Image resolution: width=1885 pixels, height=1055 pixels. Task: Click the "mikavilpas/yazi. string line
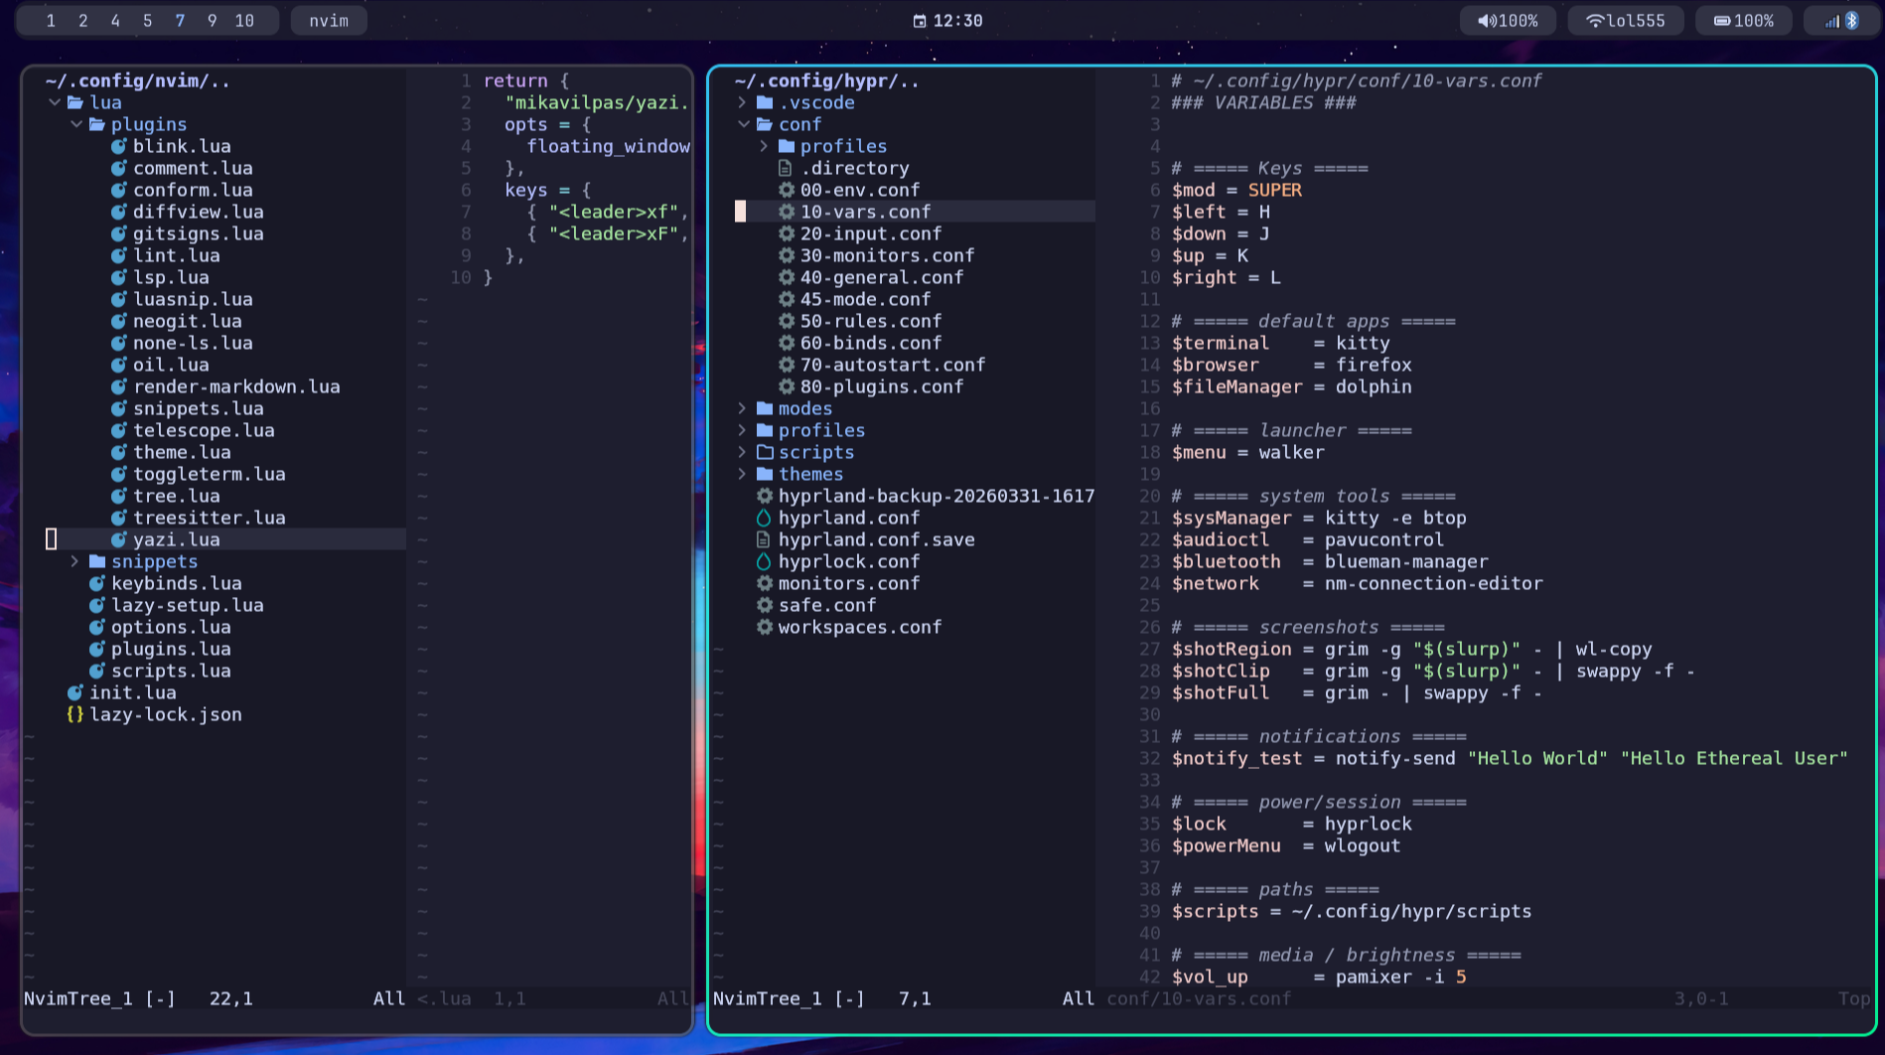[597, 102]
